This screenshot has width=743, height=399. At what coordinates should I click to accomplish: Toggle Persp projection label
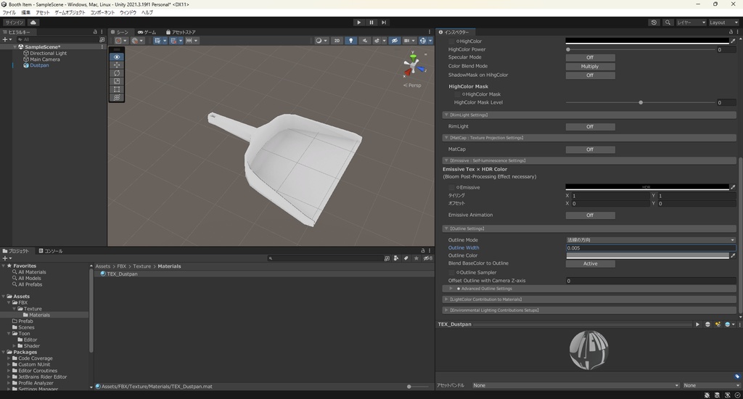[x=412, y=86]
